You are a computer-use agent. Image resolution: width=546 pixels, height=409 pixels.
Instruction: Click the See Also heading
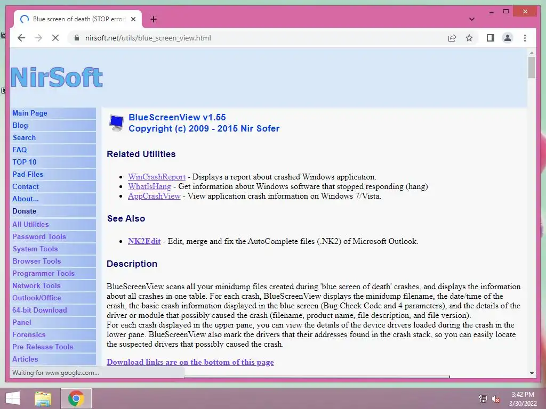point(126,218)
